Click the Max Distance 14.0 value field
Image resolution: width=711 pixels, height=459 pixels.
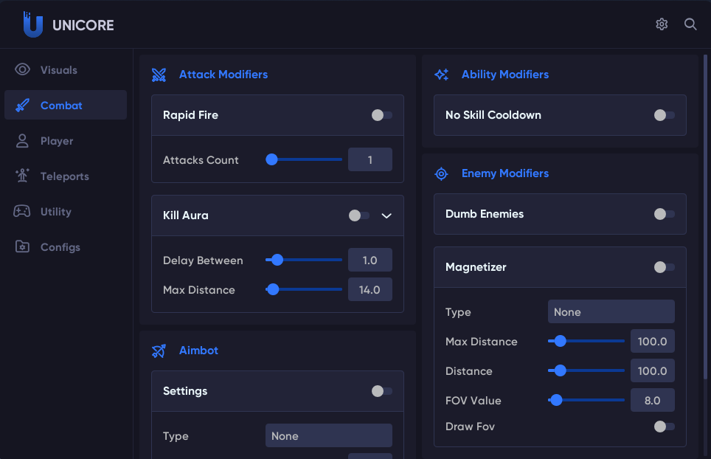click(x=370, y=290)
